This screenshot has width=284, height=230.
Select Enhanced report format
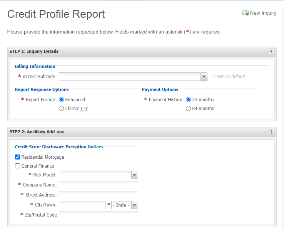click(x=62, y=99)
